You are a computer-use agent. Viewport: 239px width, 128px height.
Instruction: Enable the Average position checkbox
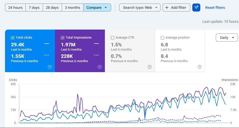(163, 38)
